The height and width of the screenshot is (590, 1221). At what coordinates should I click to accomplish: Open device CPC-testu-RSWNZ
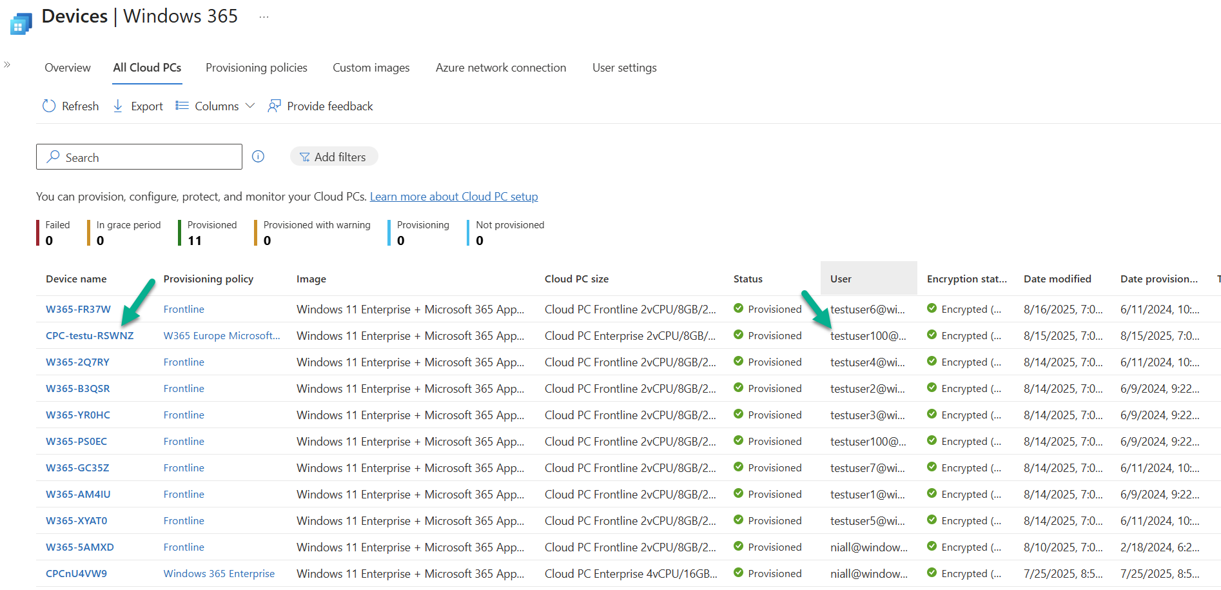tap(90, 335)
